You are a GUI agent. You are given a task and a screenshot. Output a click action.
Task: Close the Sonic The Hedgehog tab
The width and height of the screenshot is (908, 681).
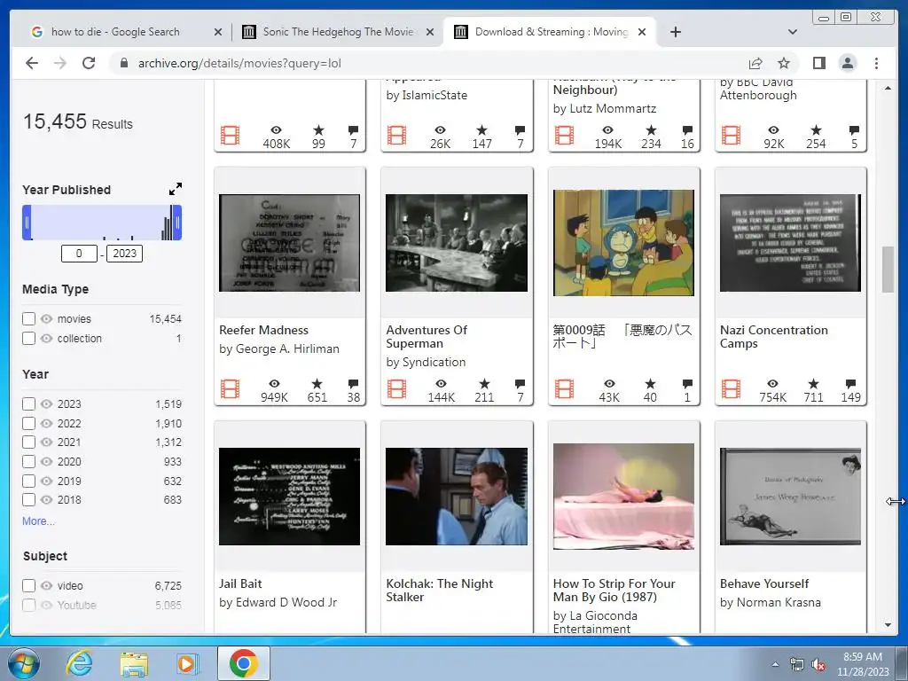[x=430, y=32]
